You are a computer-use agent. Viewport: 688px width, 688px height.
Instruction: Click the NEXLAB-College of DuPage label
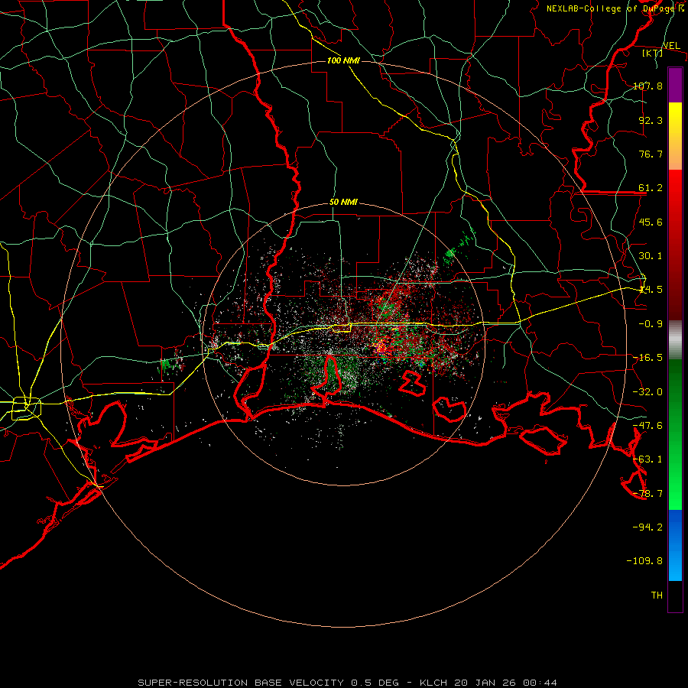(615, 8)
